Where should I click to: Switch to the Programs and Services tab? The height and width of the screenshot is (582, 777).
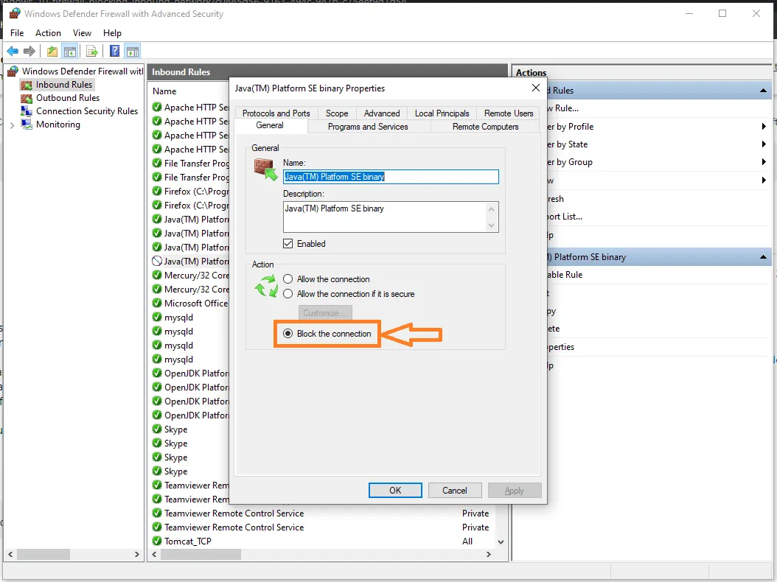[368, 126]
